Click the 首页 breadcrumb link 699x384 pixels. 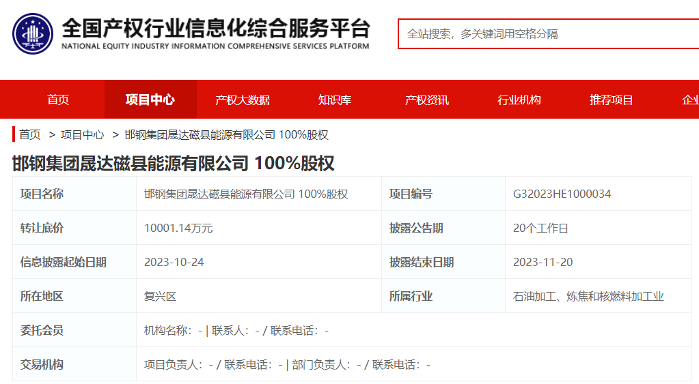coord(30,134)
